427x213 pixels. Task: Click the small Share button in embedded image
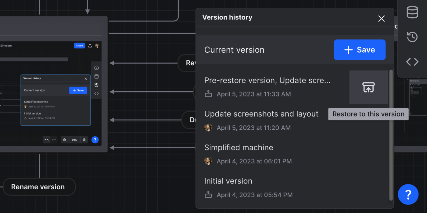pos(79,46)
